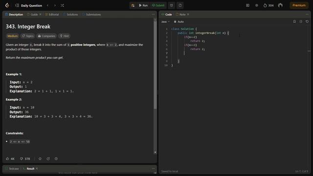This screenshot has width=313, height=176.
Task: Open the layout grid icon
Action: click(248, 5)
